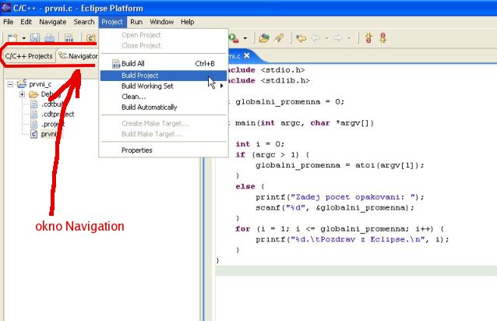Viewport: 497px width, 321px height.
Task: Select prvni_c project in tree
Action: point(40,84)
